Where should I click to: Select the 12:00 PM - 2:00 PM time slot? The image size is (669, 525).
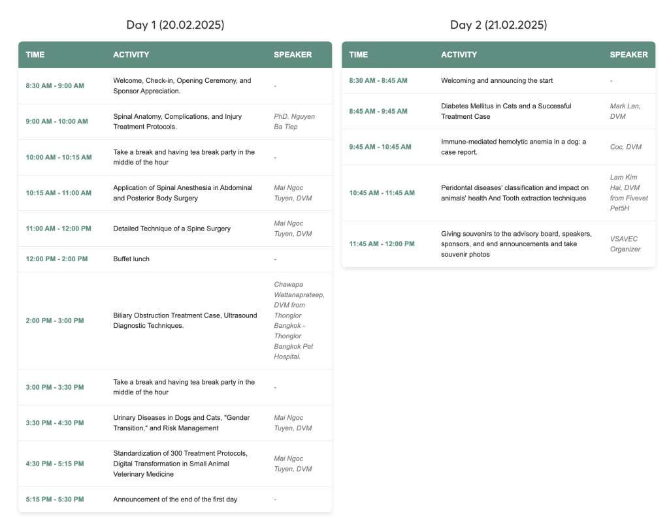pyautogui.click(x=57, y=259)
